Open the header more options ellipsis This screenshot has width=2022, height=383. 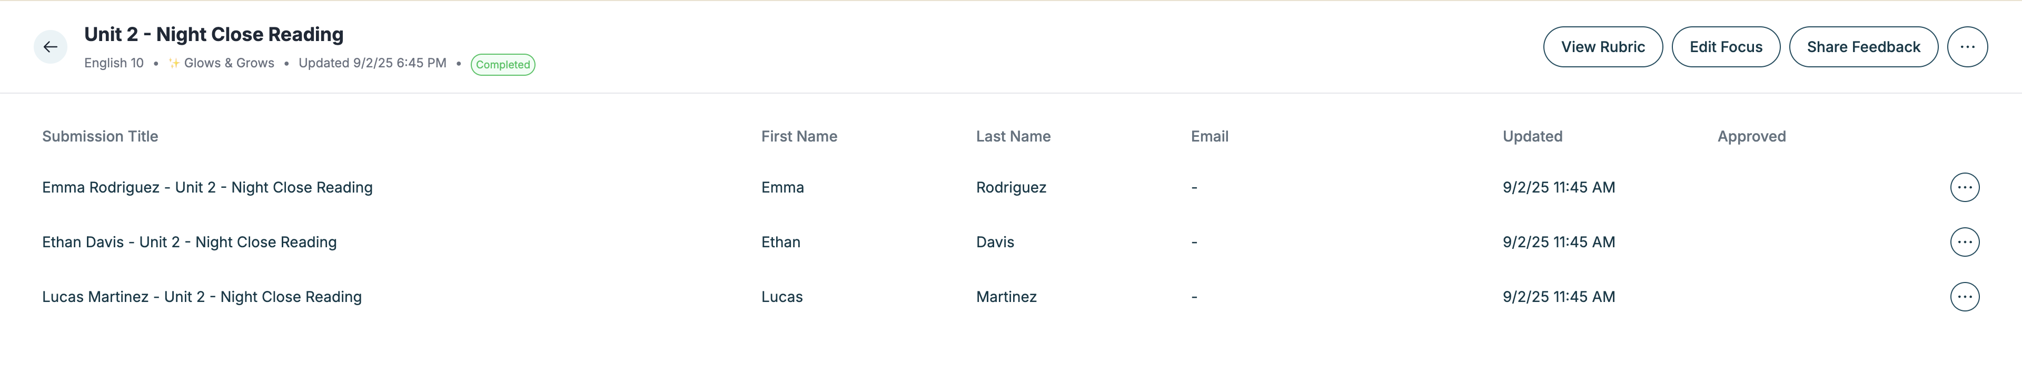click(x=1966, y=47)
